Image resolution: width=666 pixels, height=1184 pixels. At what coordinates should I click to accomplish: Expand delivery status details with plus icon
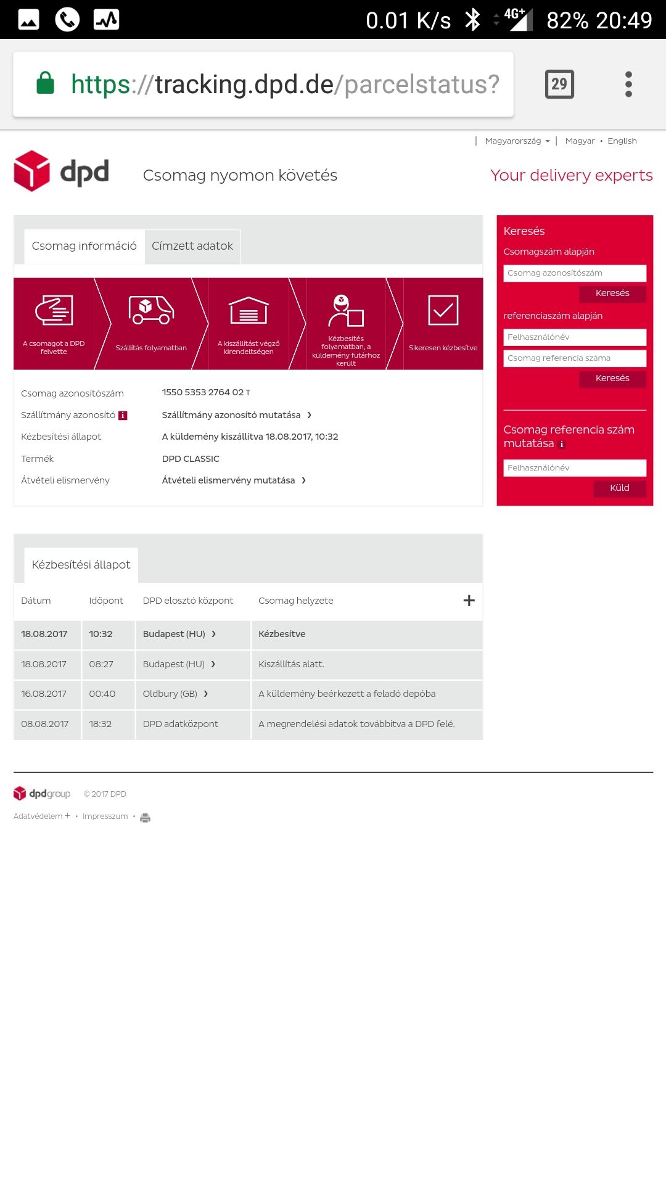pyautogui.click(x=469, y=601)
